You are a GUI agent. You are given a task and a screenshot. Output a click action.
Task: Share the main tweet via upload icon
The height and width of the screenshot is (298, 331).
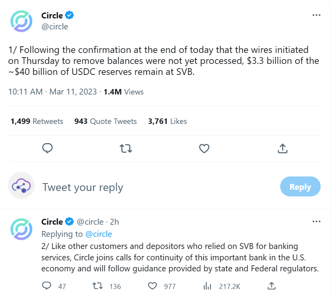click(283, 148)
